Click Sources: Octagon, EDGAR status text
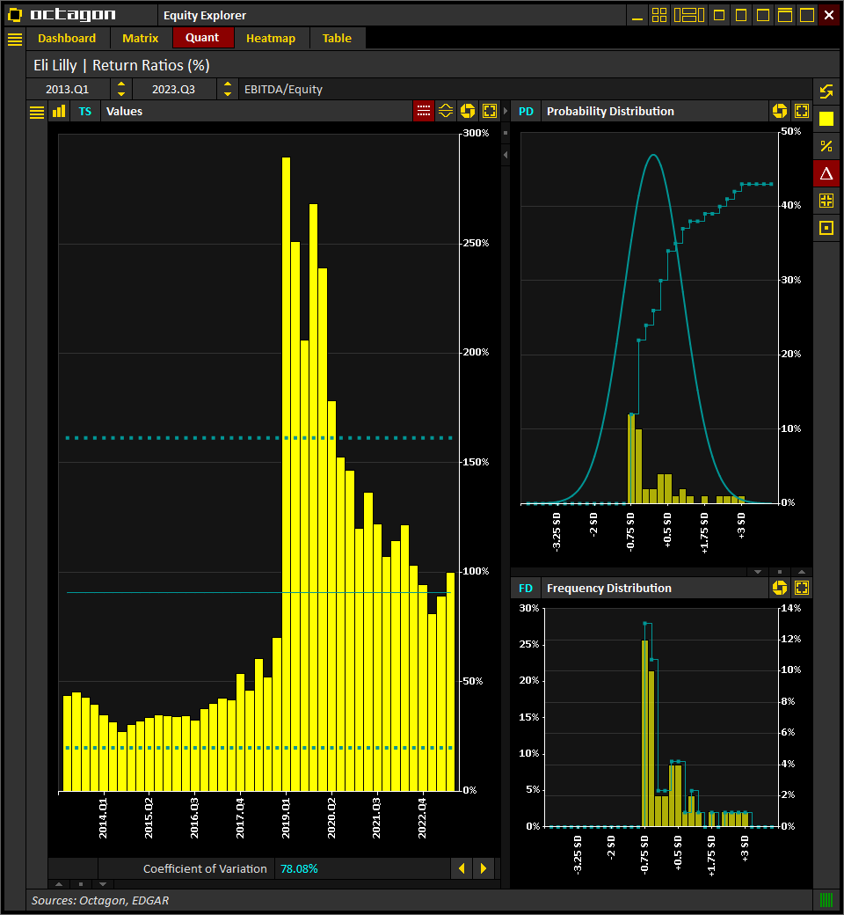Screen dimensions: 844x915 (x=99, y=900)
